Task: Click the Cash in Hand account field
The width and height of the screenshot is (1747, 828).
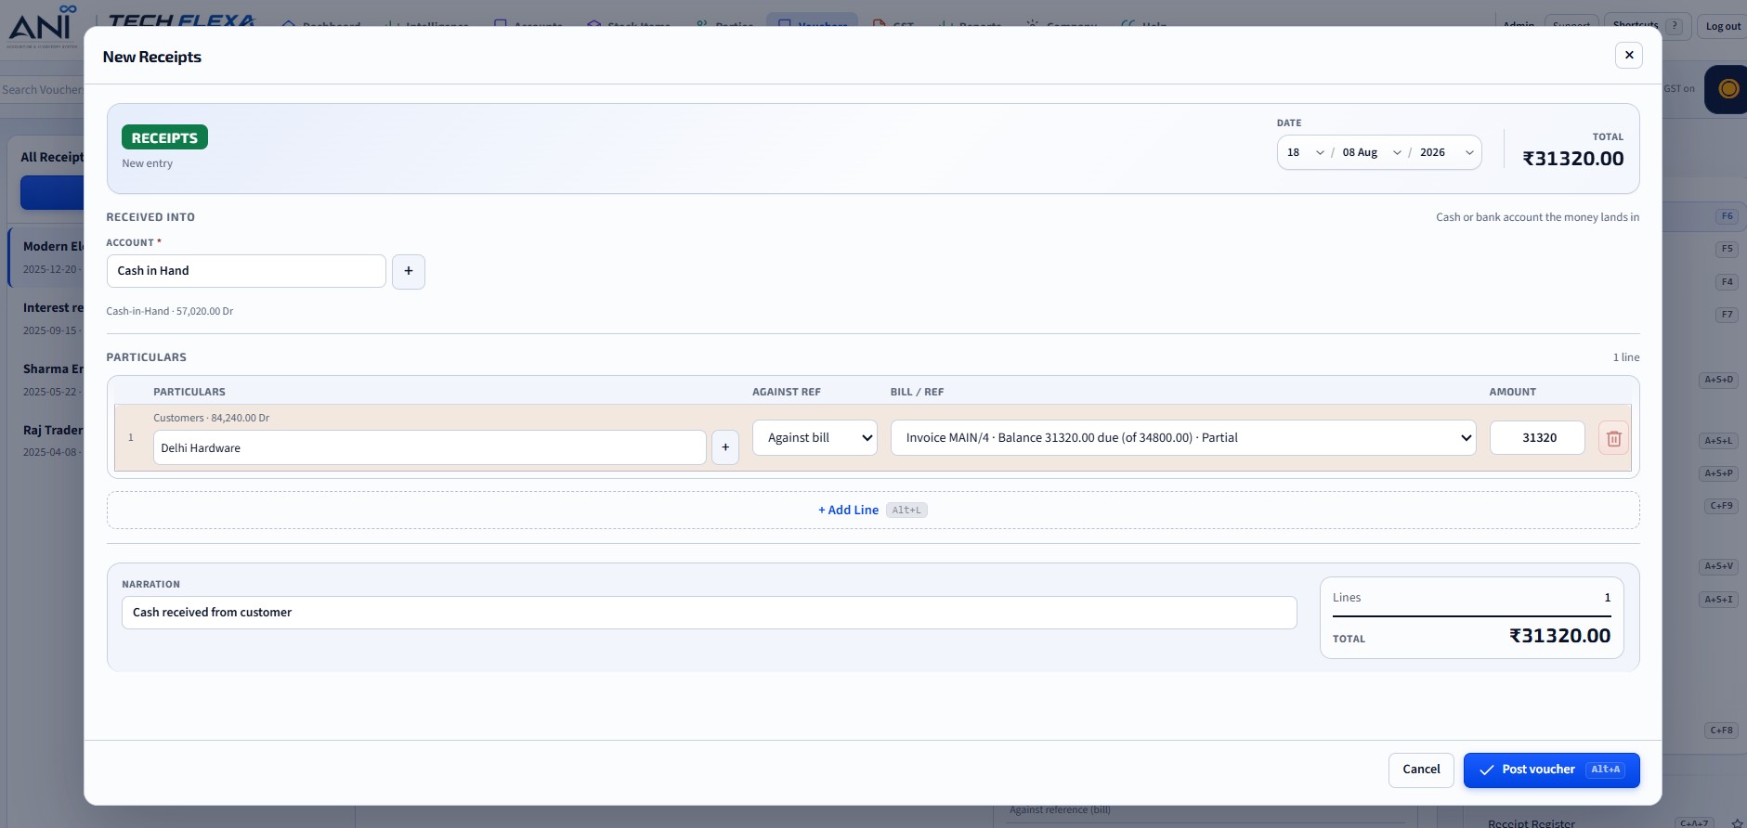Action: pyautogui.click(x=246, y=271)
